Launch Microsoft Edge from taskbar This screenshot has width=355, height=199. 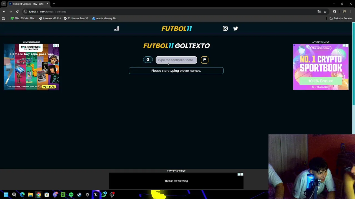22,195
